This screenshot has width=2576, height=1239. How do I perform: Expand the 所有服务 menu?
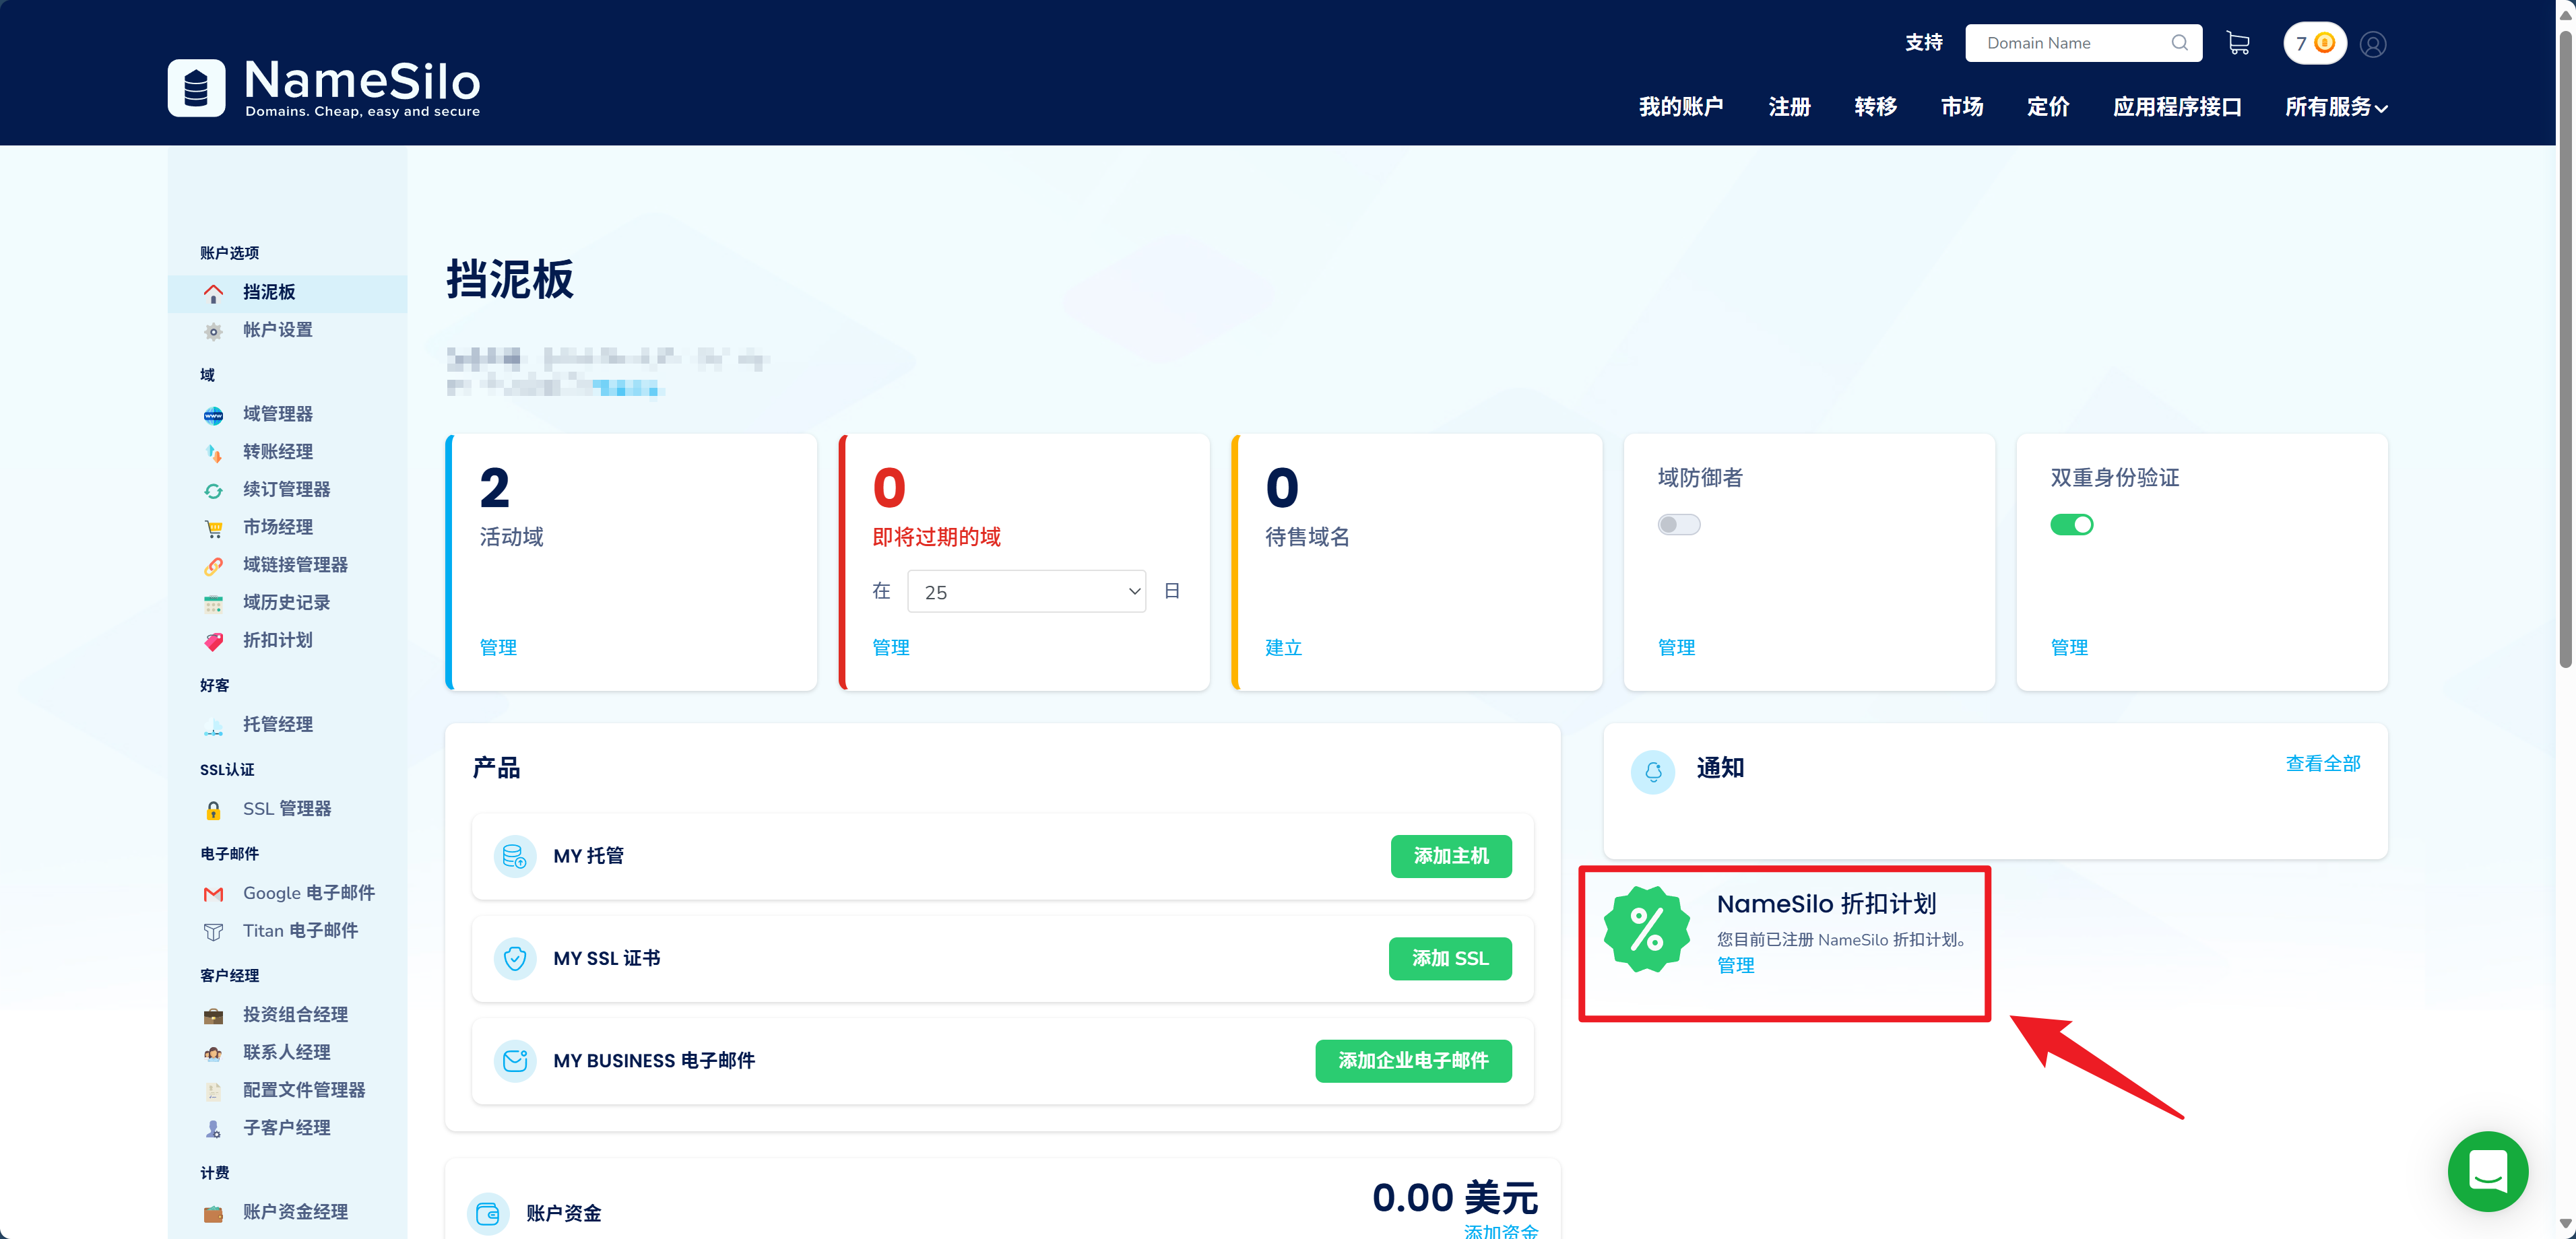(x=2336, y=107)
